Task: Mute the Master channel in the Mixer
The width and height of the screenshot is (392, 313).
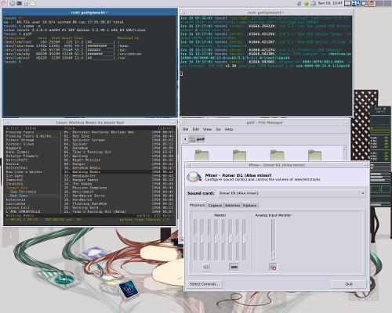Action: tap(206, 267)
